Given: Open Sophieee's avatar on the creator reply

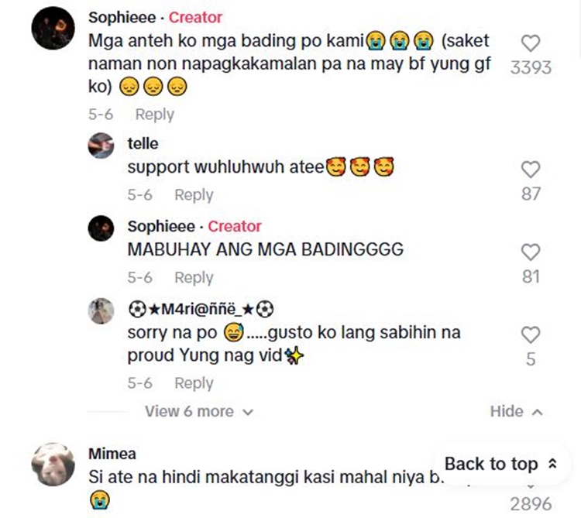Looking at the screenshot, I should click(101, 228).
